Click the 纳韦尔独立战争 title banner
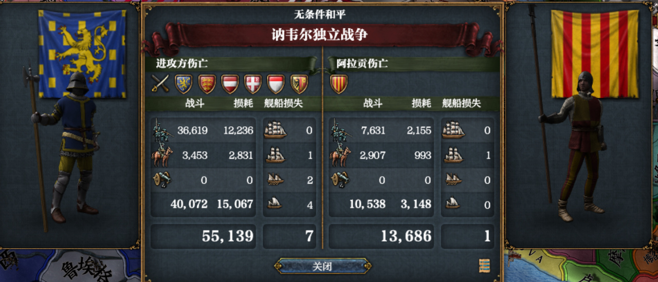This screenshot has width=658, height=282. [x=320, y=34]
